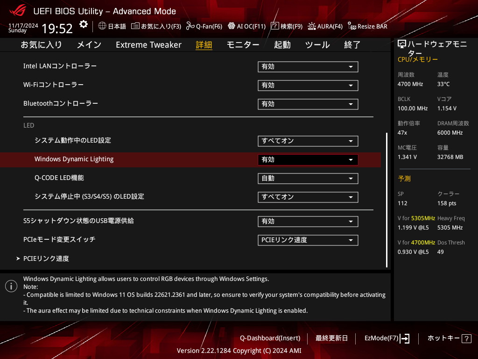The height and width of the screenshot is (359, 478).
Task: Open AURA(F4) lighting icon
Action: [x=311, y=26]
